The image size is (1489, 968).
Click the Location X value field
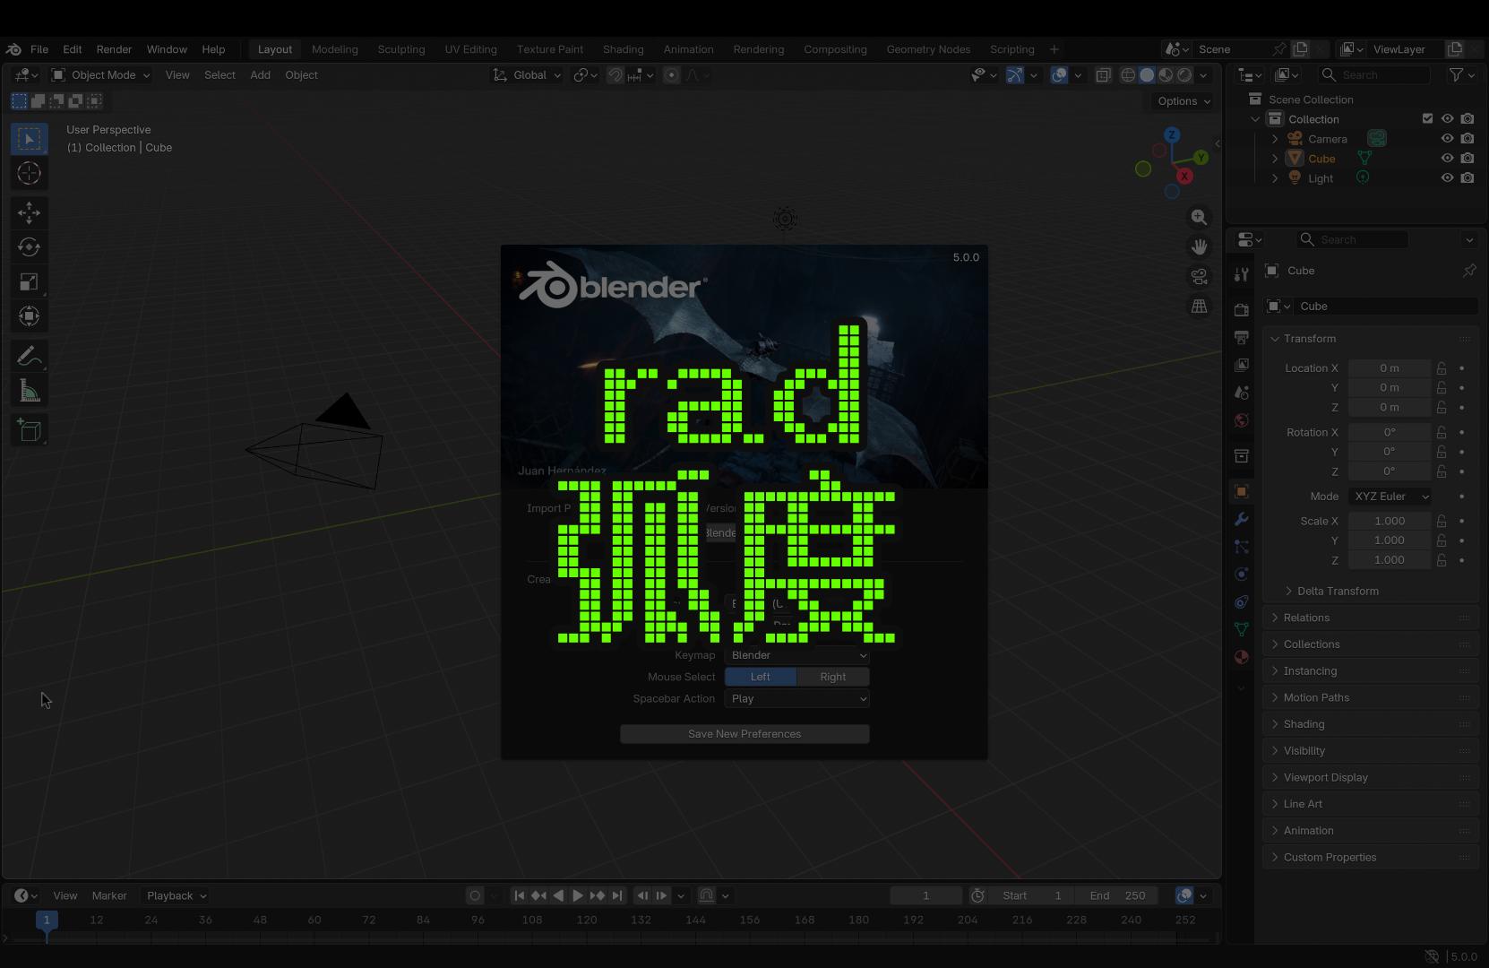tap(1390, 368)
